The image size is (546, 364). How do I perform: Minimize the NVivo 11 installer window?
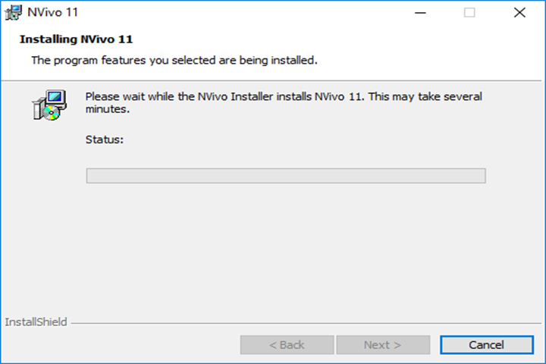(x=420, y=13)
